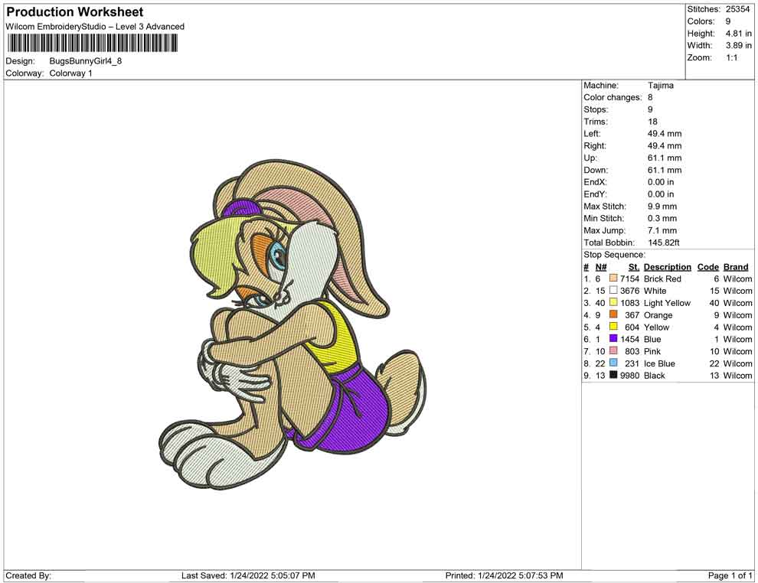Click the Up value 61.1 mm

click(x=665, y=158)
